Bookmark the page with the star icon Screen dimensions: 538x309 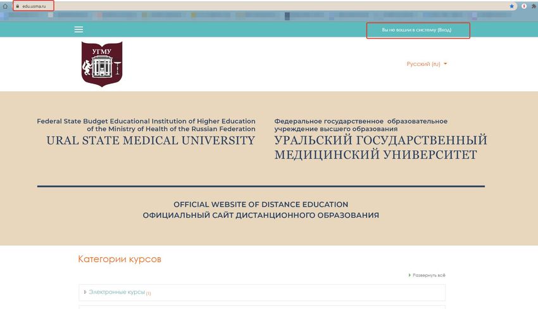511,6
